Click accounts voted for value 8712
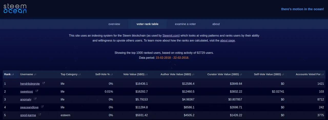Image resolution: width=328 pixels, height=120 pixels. click(321, 99)
